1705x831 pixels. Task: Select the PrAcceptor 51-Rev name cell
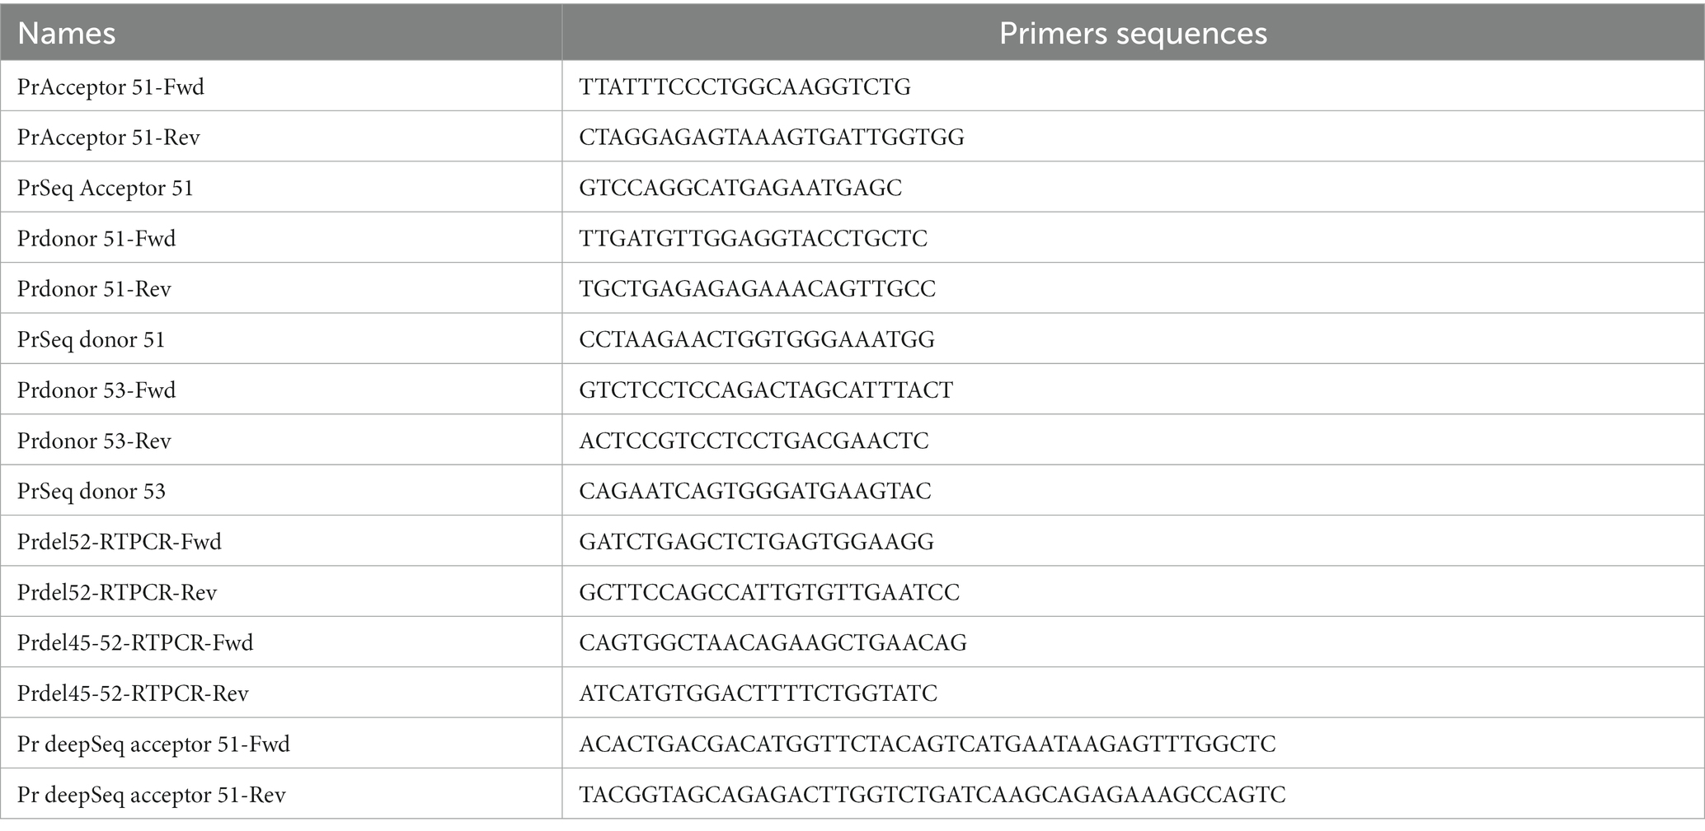point(281,137)
